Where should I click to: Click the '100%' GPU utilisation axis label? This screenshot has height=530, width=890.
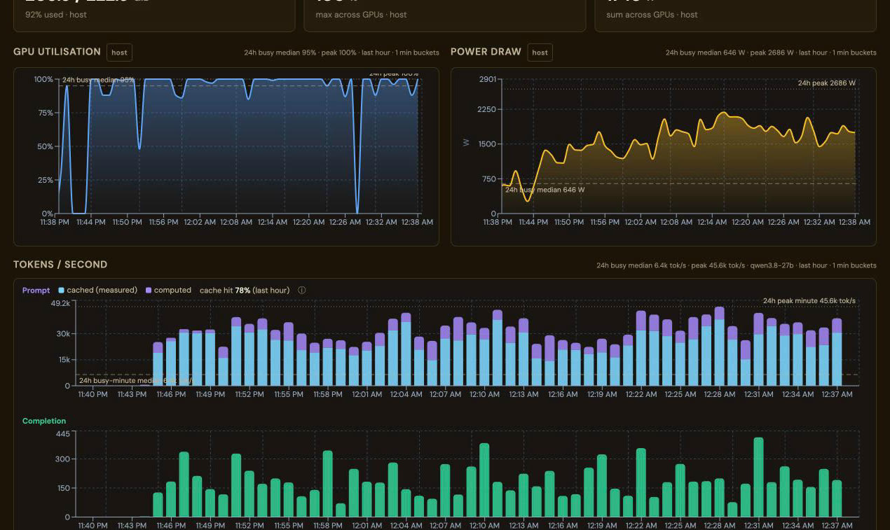coord(43,80)
